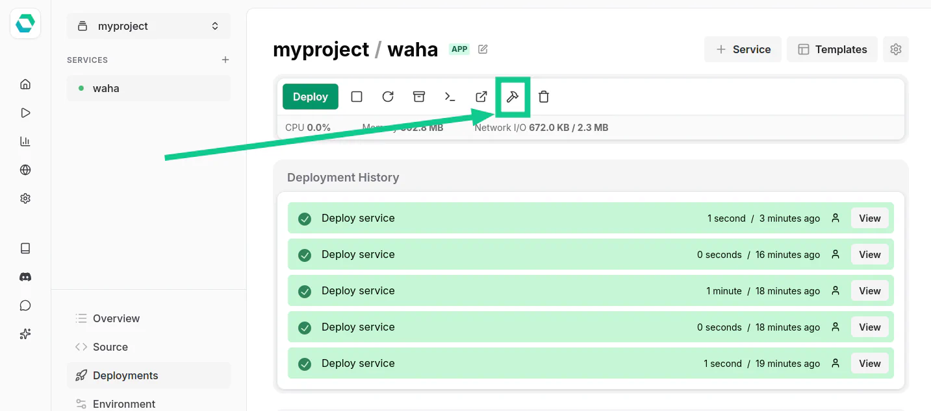Click the archive box icon in toolbar

[419, 97]
